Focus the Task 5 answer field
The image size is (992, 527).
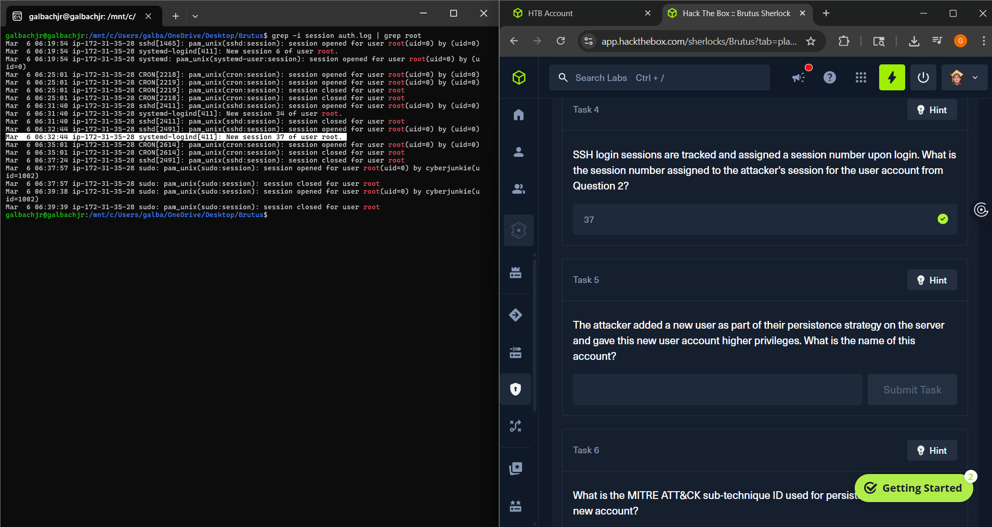tap(717, 389)
